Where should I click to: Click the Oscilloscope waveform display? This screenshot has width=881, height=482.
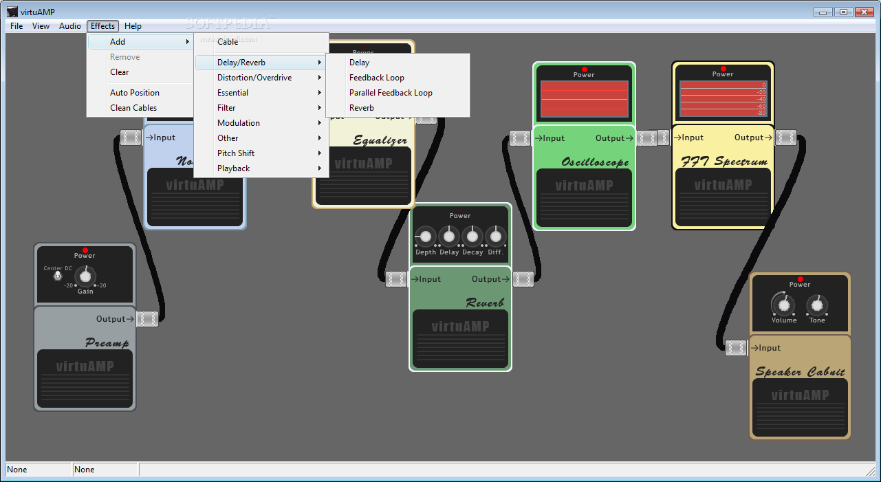click(x=584, y=100)
